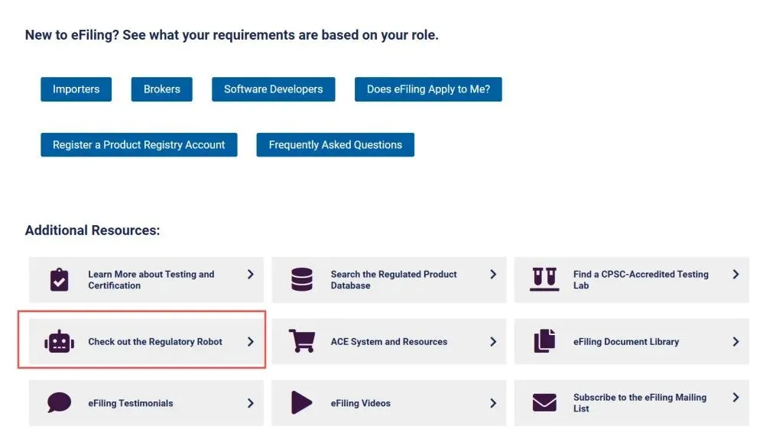This screenshot has width=776, height=445.
Task: Open Search the Regulated Product Database link
Action: pos(394,279)
